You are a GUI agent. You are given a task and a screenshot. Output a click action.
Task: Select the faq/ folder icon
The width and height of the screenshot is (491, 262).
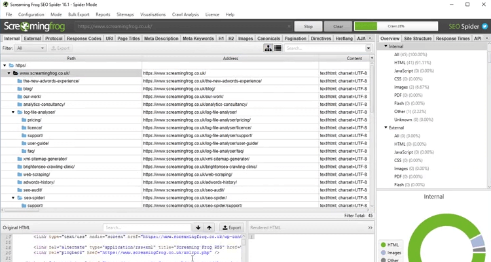pos(24,151)
